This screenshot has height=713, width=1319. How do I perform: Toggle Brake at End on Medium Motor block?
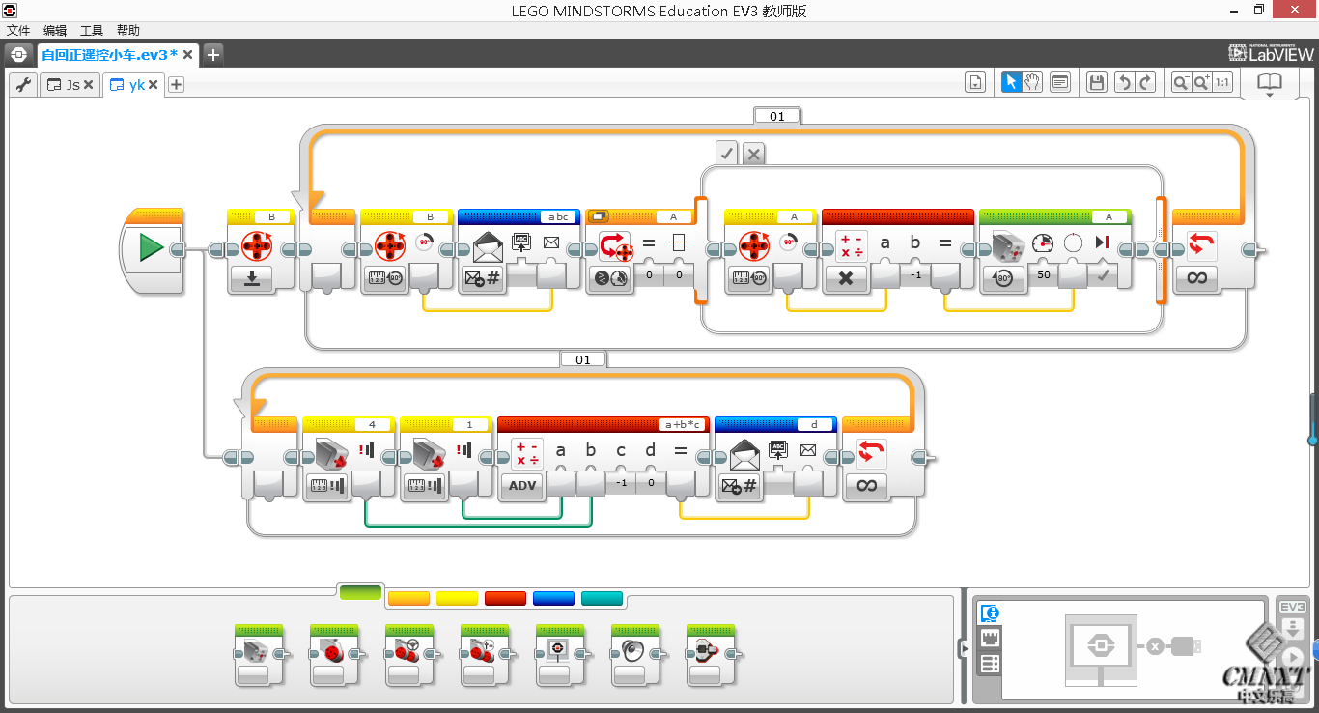click(1102, 277)
